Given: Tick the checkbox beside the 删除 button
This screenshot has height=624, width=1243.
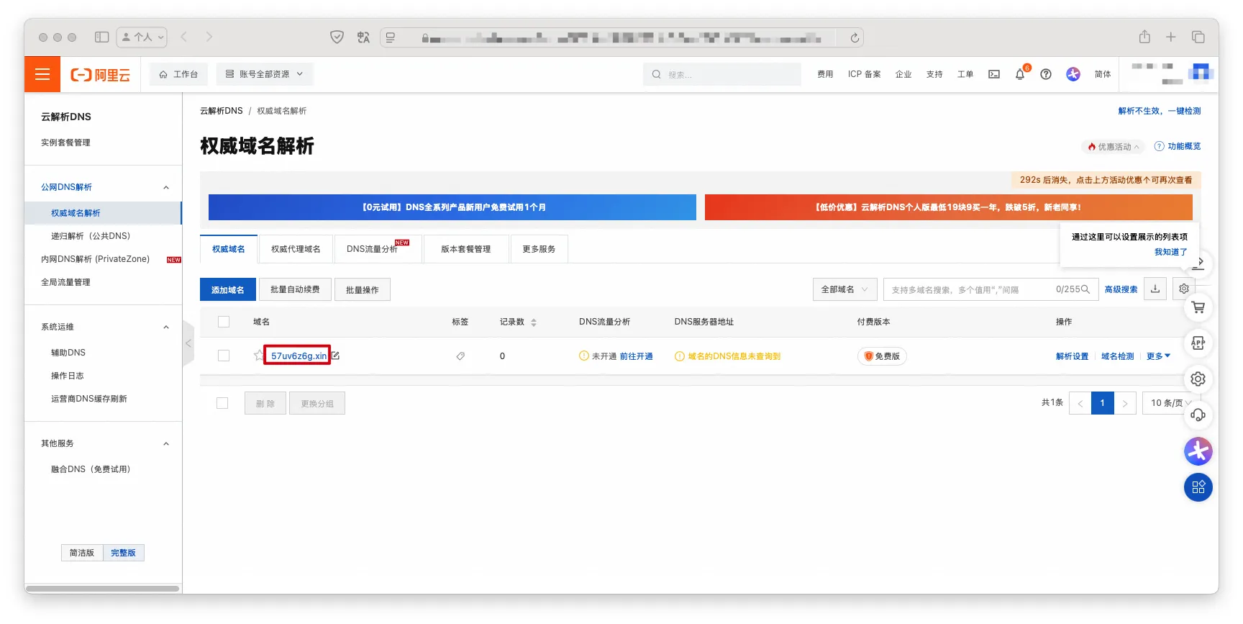Looking at the screenshot, I should [x=222, y=403].
